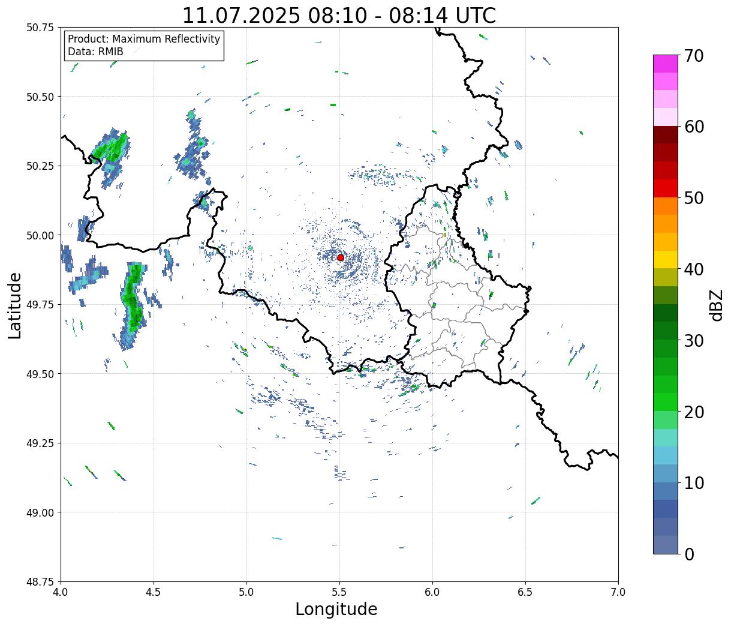Click the orange colorbar swatch below 50
731x624 pixels.
pyautogui.click(x=666, y=206)
